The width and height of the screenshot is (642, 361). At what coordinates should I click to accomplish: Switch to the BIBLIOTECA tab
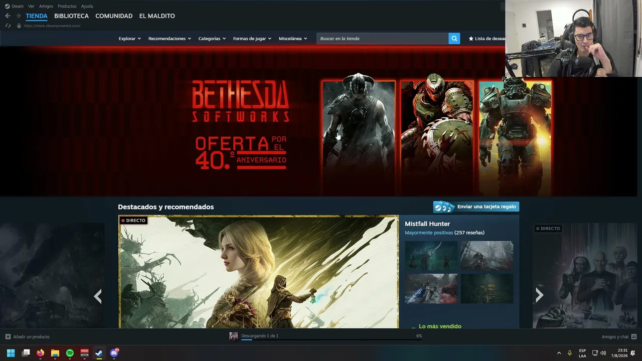[71, 16]
